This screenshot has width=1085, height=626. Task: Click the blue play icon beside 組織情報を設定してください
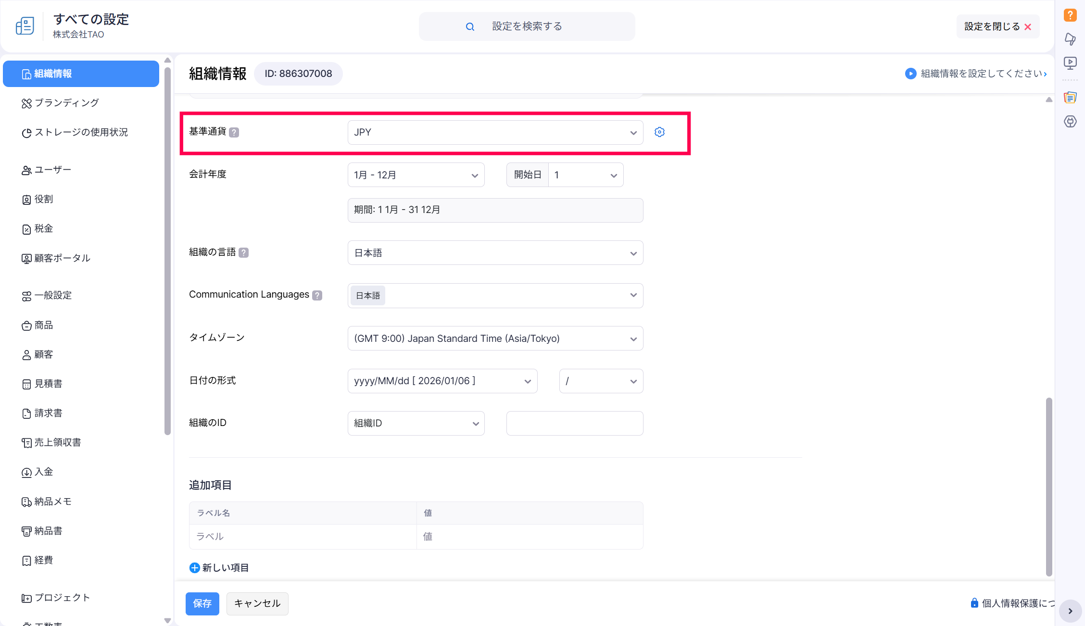pos(910,74)
